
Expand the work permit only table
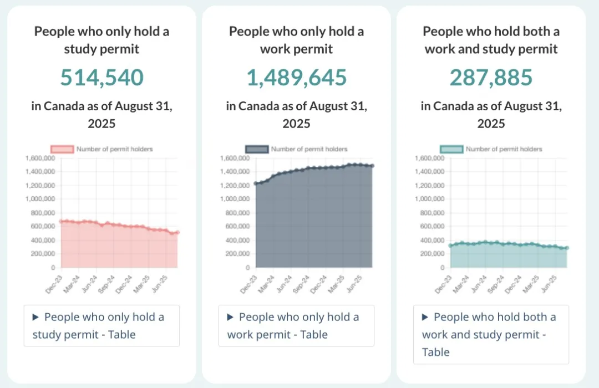(x=296, y=325)
